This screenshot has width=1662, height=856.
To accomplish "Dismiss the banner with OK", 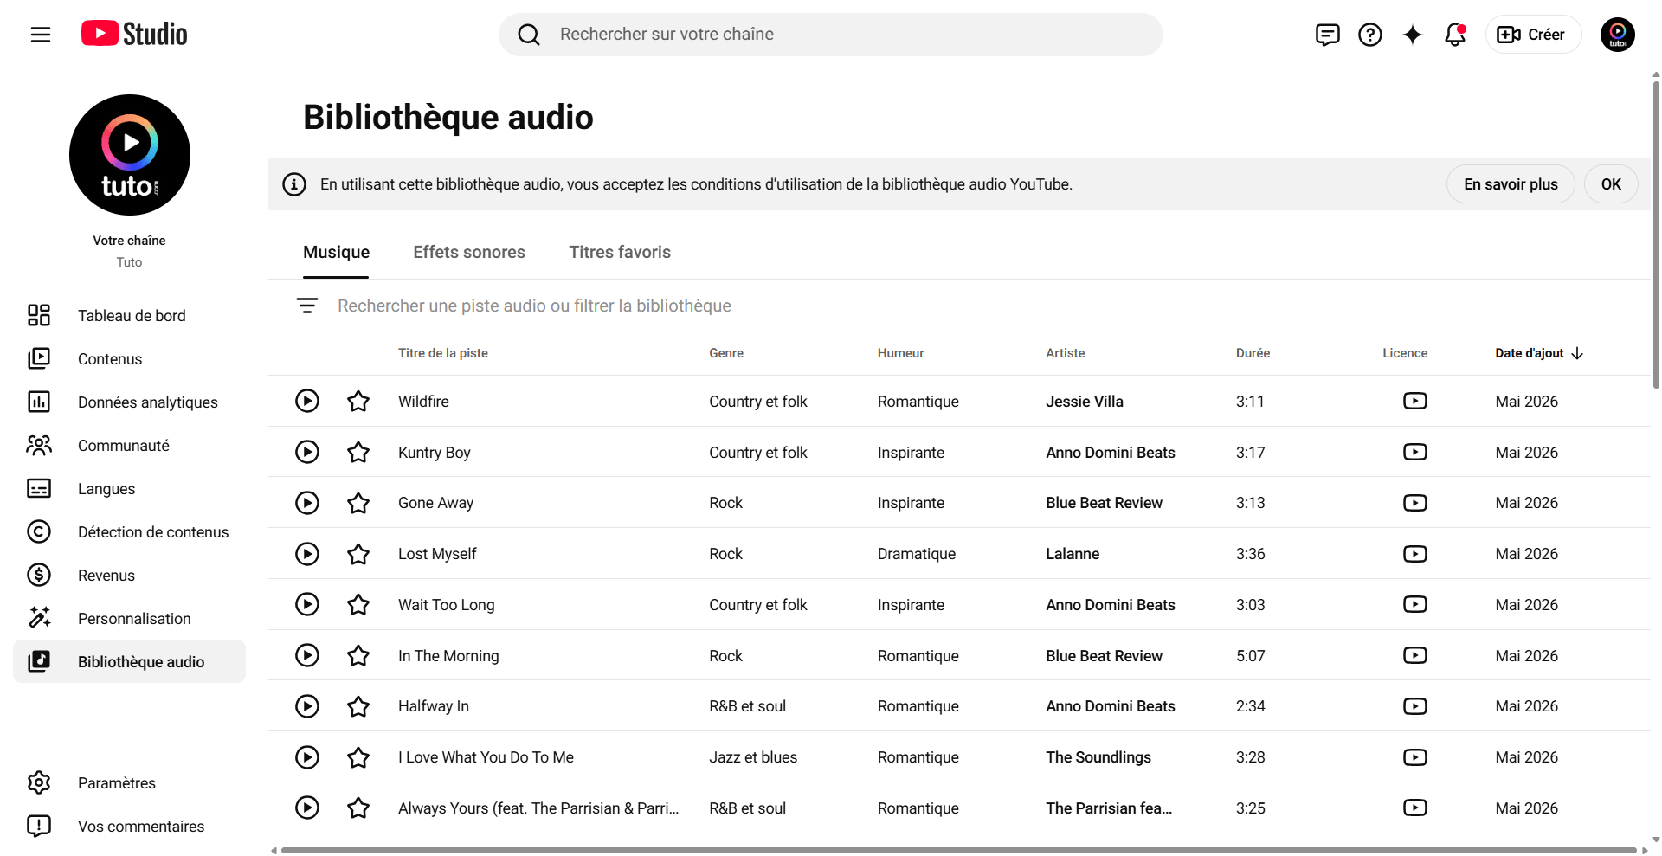I will click(x=1611, y=184).
